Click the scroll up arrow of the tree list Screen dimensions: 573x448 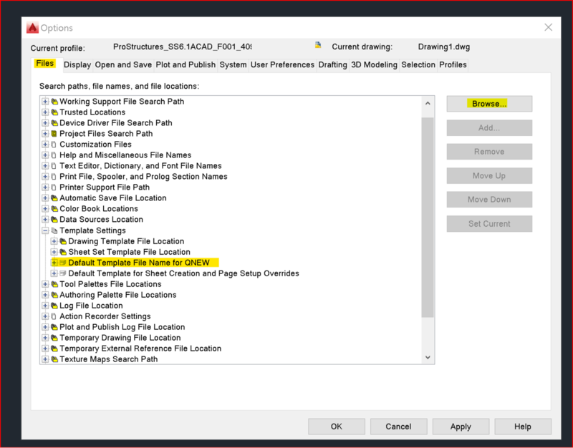click(428, 104)
